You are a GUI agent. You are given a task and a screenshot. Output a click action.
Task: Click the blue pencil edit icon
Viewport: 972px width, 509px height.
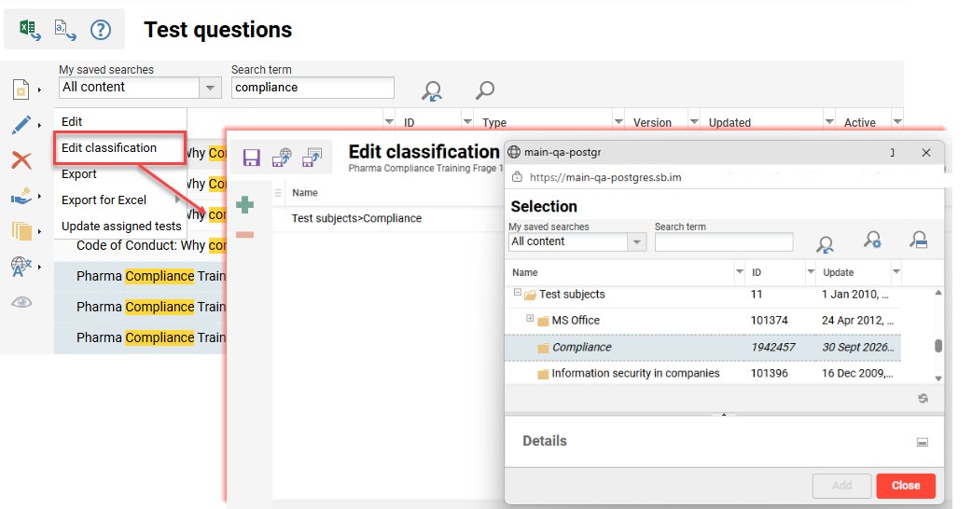[21, 125]
